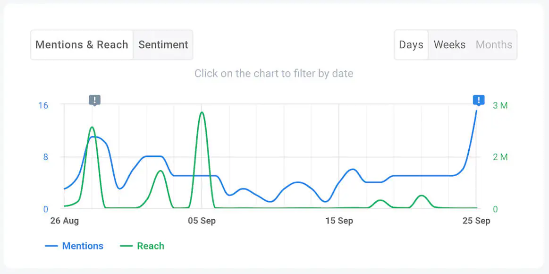This screenshot has height=274, width=549.
Task: Click the alert marker above the 25 Sep spike
Action: (x=478, y=100)
